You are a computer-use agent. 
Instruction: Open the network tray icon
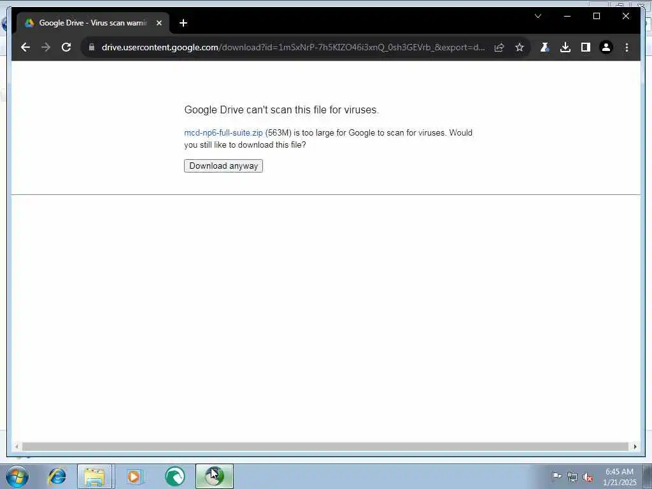coord(572,477)
